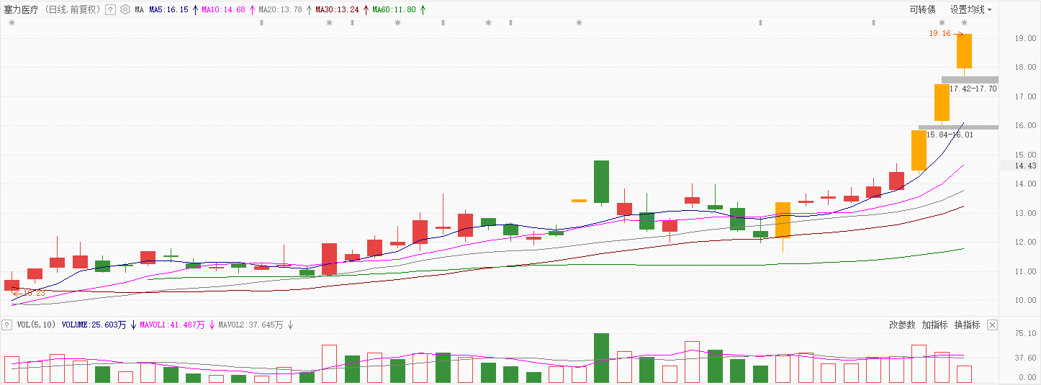Viewport: 1041px width, 385px height.
Task: Click the MAVOL2:37.645万 readout
Action: (x=251, y=325)
